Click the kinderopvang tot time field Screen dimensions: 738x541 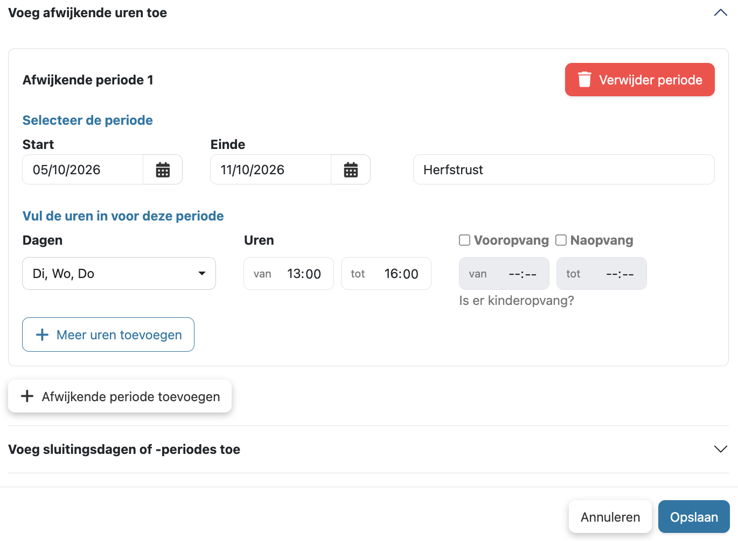(x=602, y=274)
